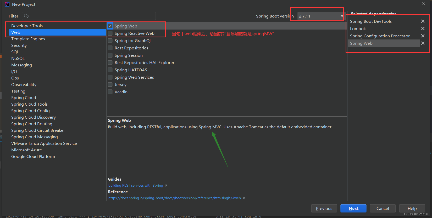The image size is (432, 218).
Task: Open external icon beside reference URL
Action: coord(243,198)
